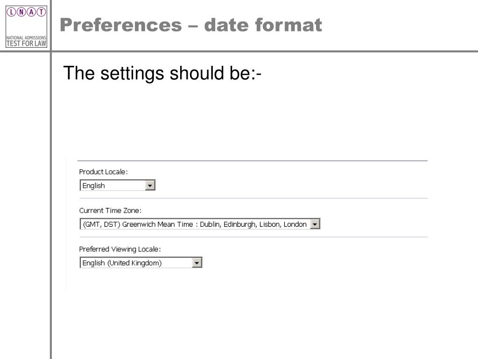Image resolution: width=478 pixels, height=359 pixels.
Task: Select the English product locale field
Action: [x=117, y=185]
